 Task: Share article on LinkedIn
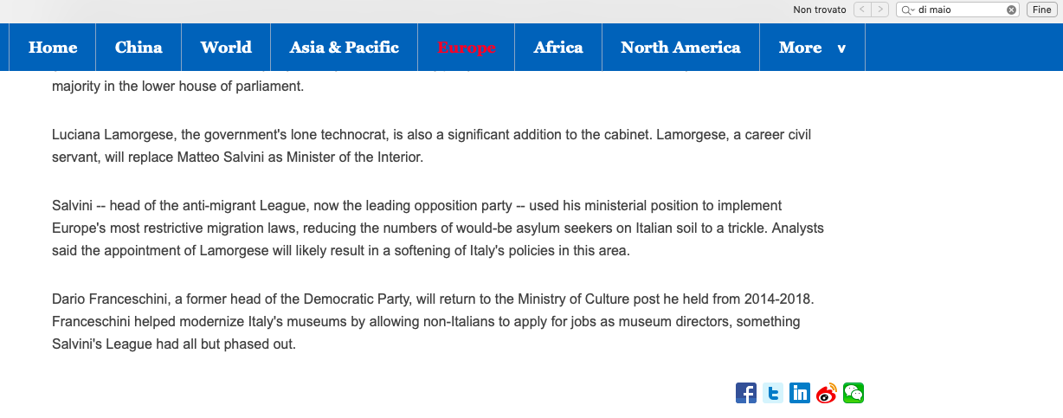coord(800,393)
